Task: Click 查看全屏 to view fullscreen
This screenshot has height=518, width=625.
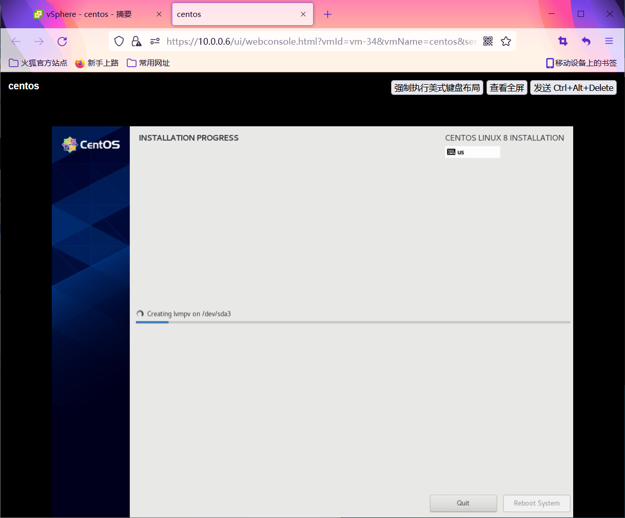Action: (507, 88)
